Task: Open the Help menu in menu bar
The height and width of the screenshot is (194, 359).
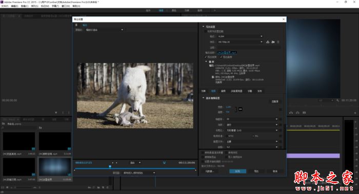Action: point(76,6)
